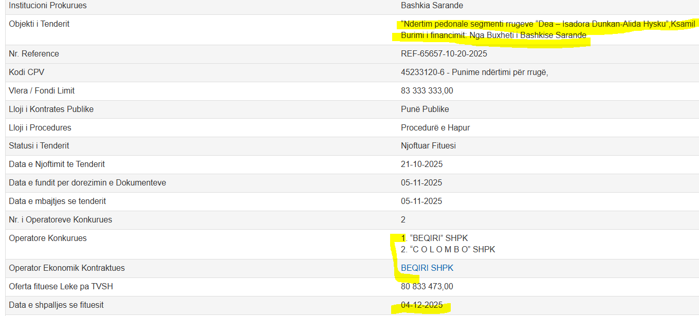This screenshot has height=316, width=699.
Task: Select the winner announcement date 04-12-2025
Action: coord(421,305)
